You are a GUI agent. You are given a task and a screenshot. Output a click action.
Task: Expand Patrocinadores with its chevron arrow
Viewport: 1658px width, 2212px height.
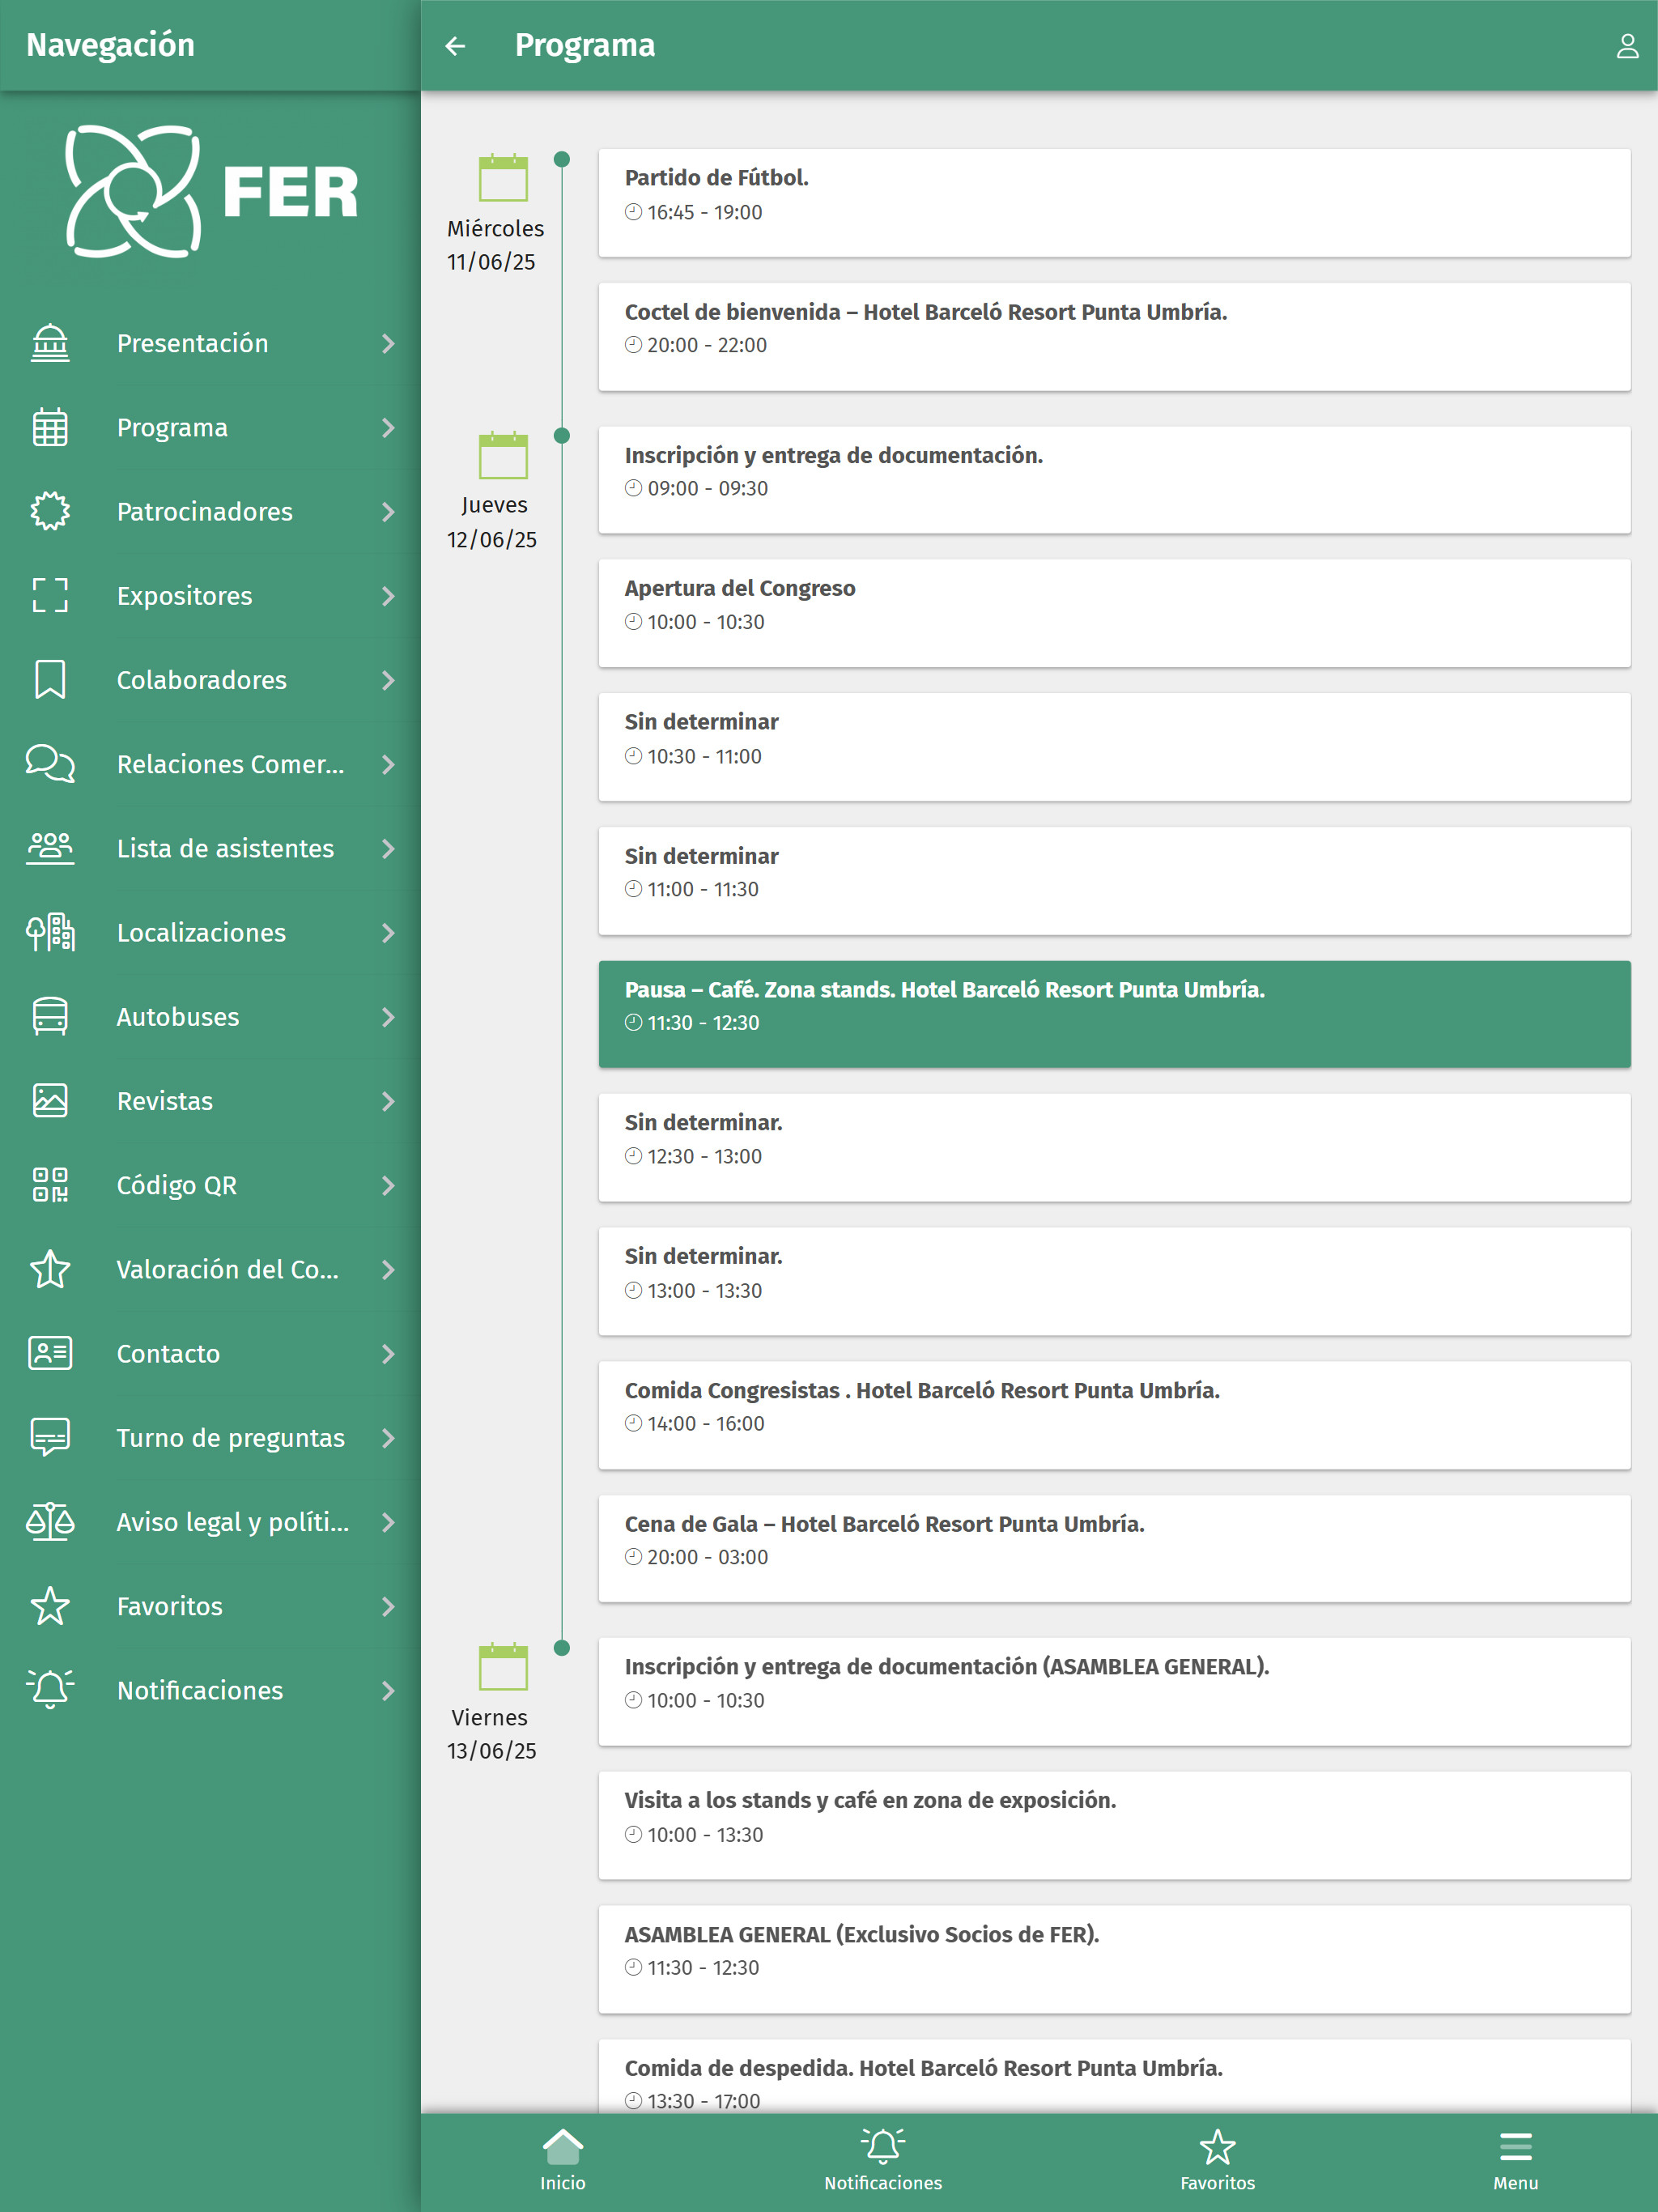coord(388,512)
